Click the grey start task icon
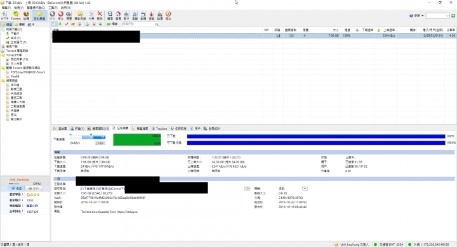457x247 pixels. [52, 15]
